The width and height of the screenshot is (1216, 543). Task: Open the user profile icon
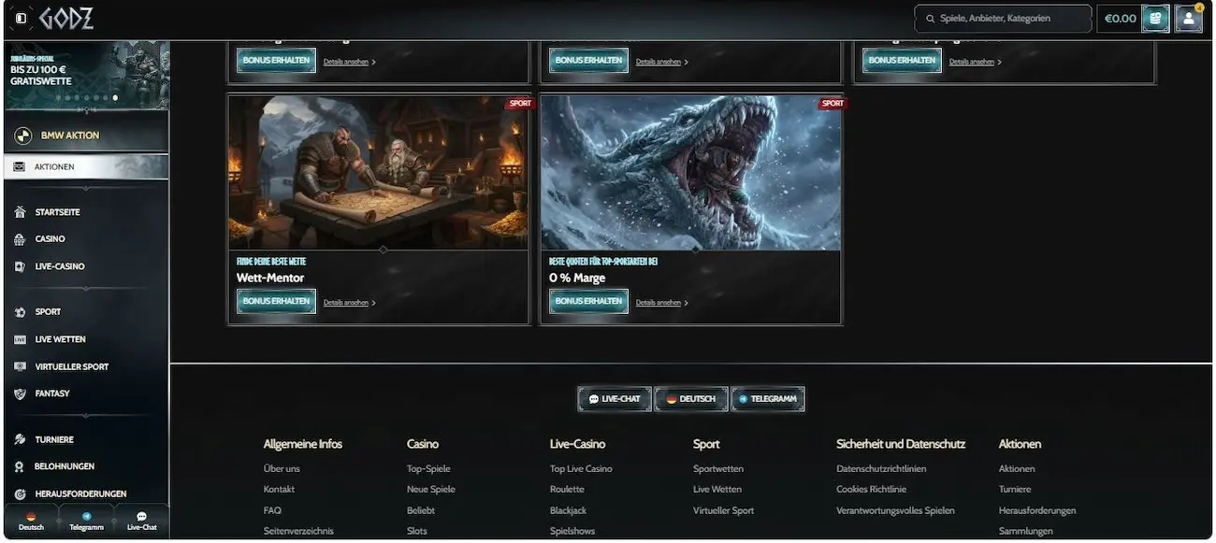[x=1188, y=18]
